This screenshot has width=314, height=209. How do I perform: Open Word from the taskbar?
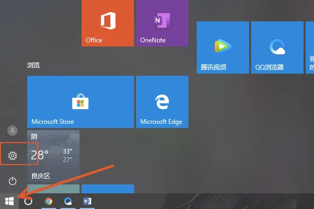point(87,201)
